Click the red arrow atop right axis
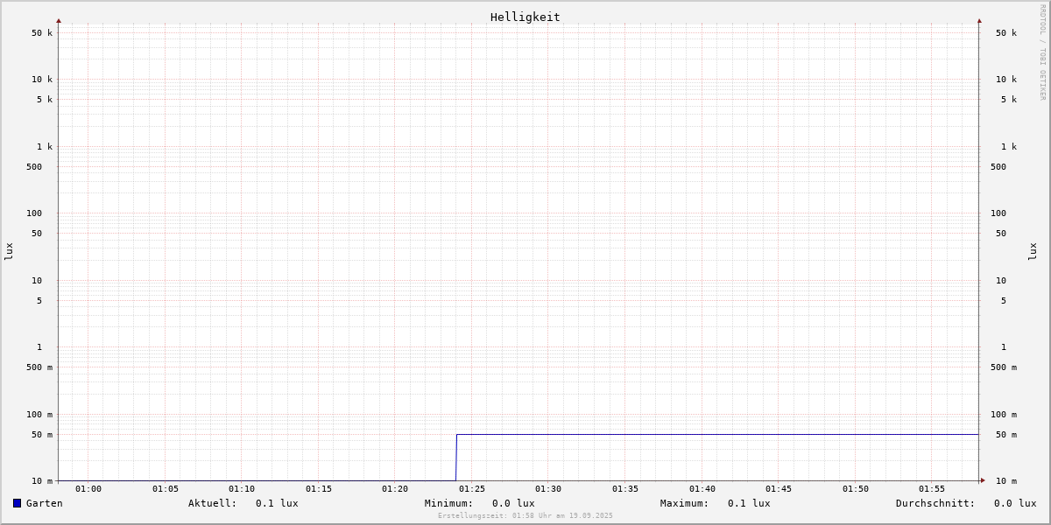Viewport: 1051px width, 525px height. click(x=979, y=20)
